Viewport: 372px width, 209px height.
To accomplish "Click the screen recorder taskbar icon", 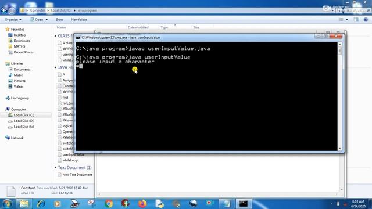I will coord(210,203).
